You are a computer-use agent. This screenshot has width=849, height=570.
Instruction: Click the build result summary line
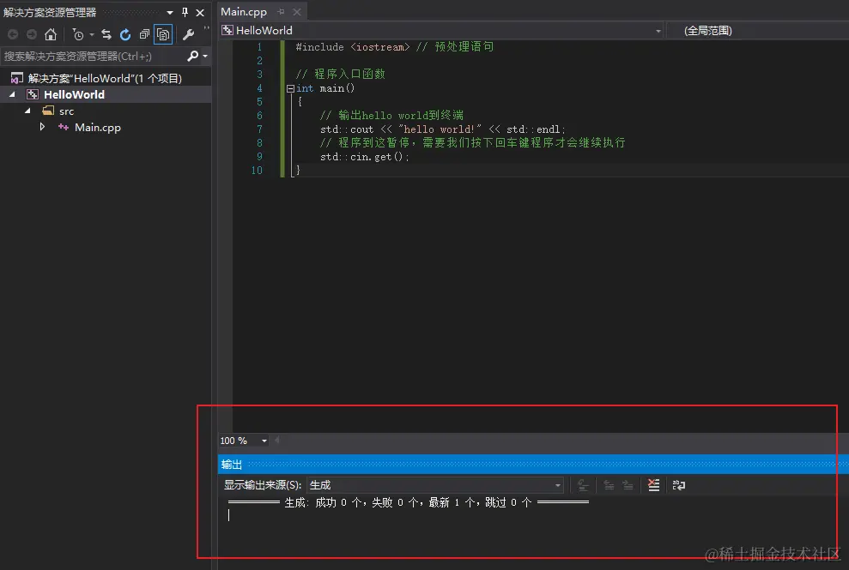coord(409,502)
